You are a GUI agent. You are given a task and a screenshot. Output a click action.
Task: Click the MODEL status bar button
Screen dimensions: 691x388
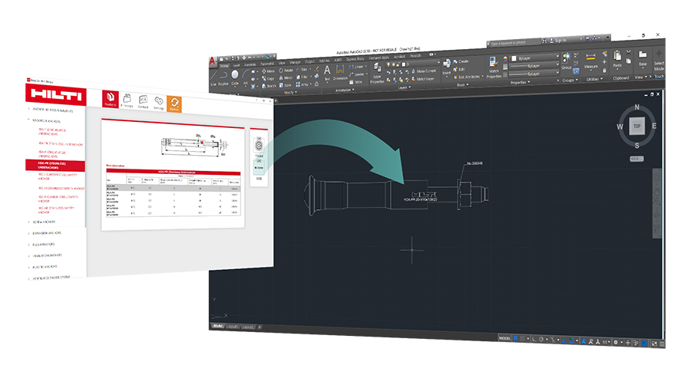(504, 338)
